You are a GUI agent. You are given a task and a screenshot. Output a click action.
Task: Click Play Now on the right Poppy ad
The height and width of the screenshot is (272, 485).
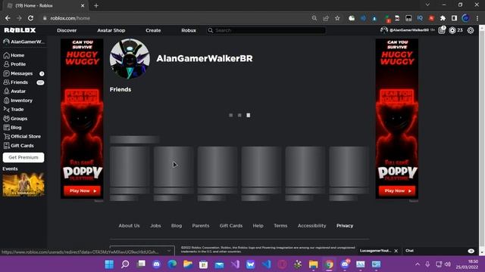397,191
